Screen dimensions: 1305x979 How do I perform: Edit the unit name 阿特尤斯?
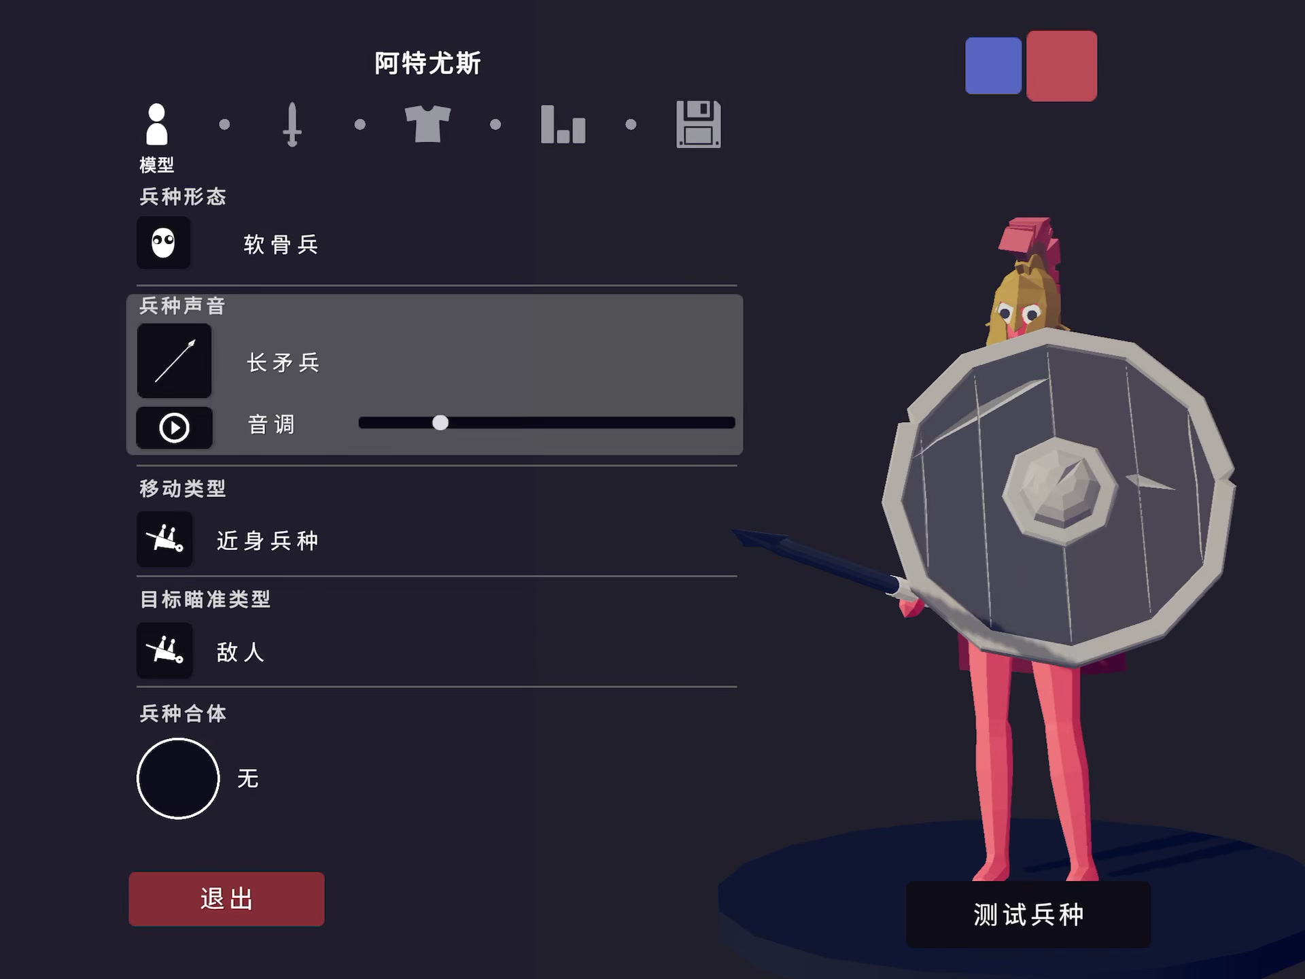tap(428, 63)
